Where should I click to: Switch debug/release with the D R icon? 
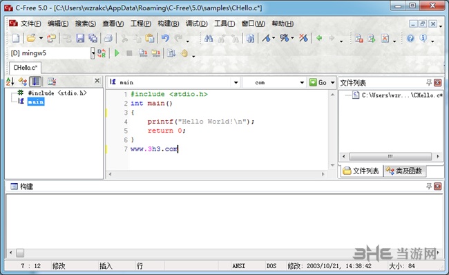pyautogui.click(x=102, y=53)
